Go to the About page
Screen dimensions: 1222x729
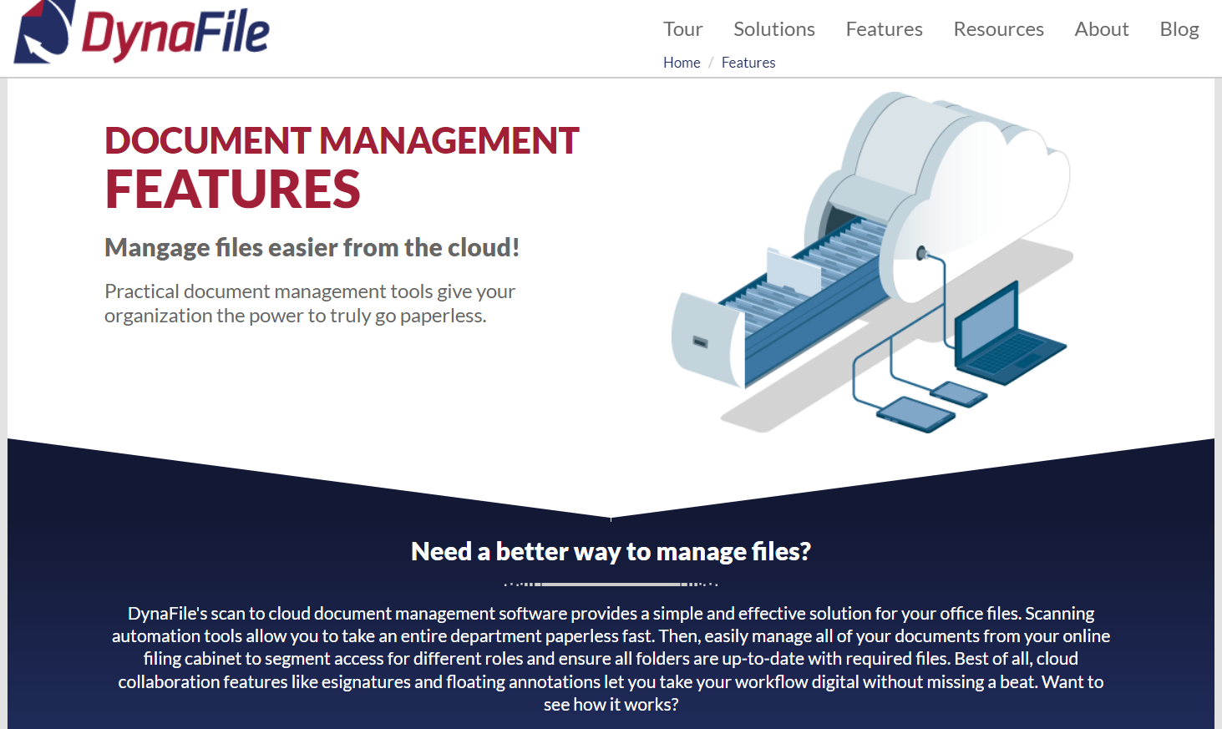tap(1101, 29)
